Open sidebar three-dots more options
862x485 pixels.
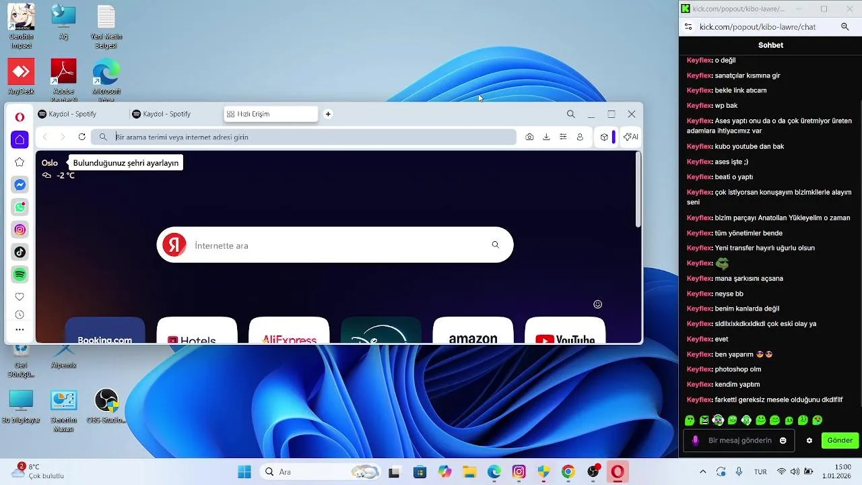point(20,330)
